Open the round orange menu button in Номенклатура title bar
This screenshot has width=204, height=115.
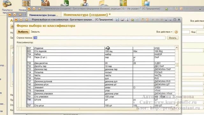[x=34, y=9]
